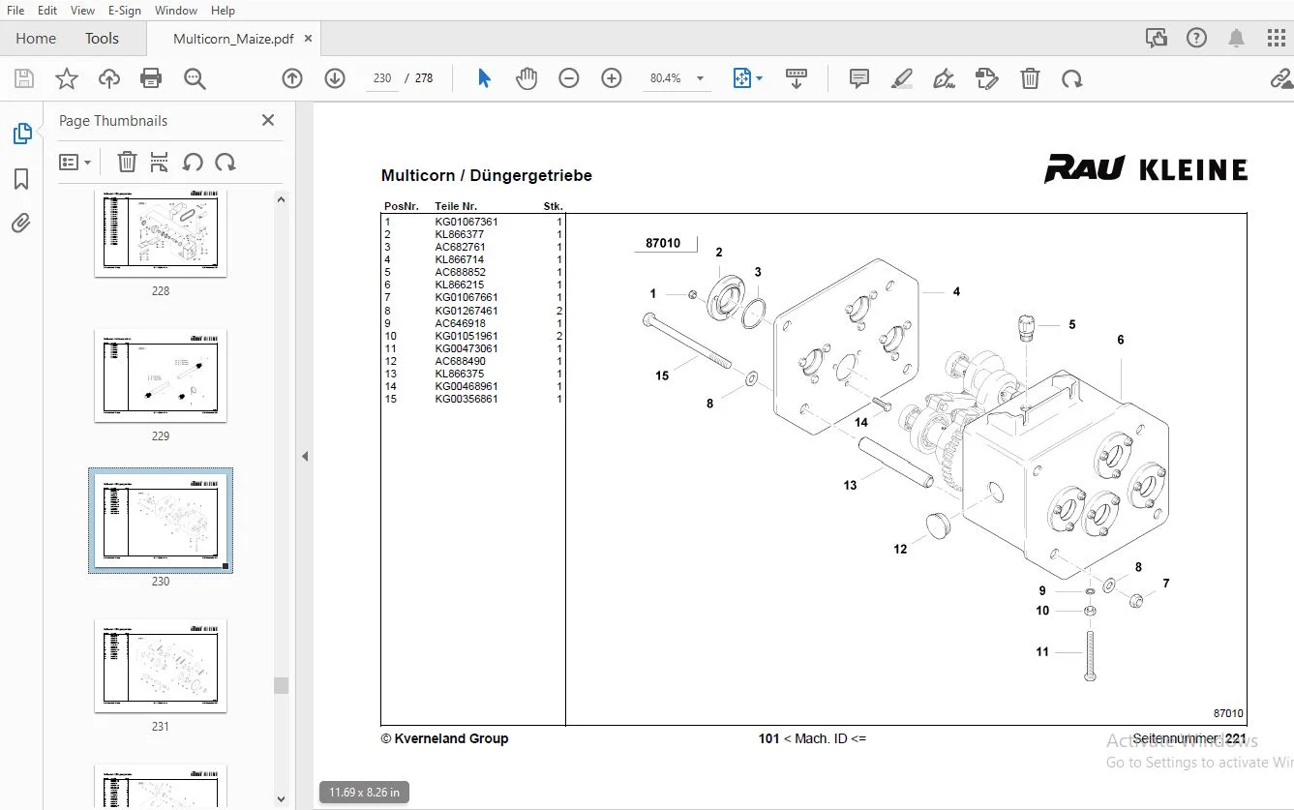Print the document
The height and width of the screenshot is (810, 1294).
tap(151, 78)
